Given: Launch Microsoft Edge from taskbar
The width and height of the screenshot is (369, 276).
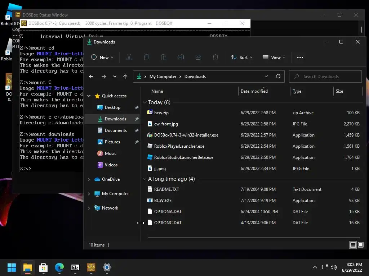Looking at the screenshot, I should point(59,267).
